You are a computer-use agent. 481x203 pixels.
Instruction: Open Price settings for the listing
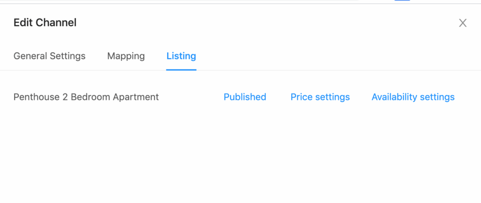pos(320,97)
